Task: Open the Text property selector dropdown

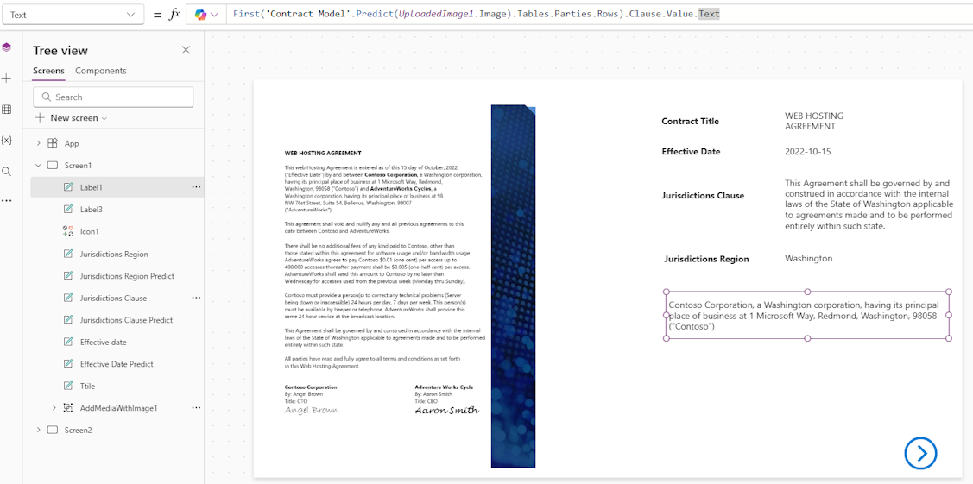Action: (72, 15)
